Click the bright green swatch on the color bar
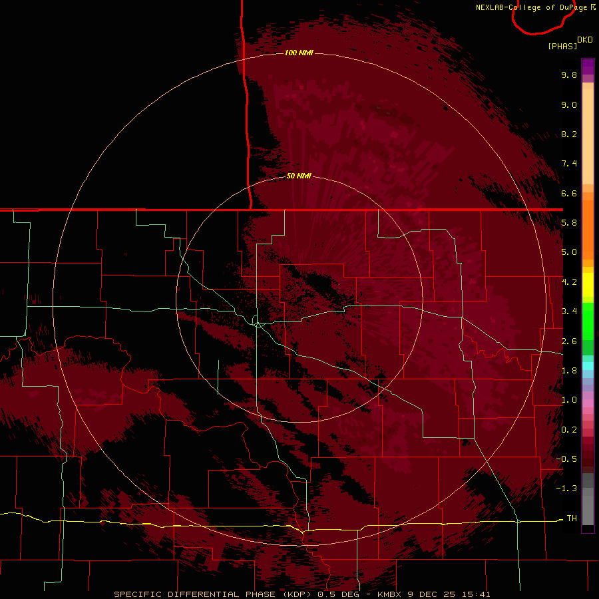This screenshot has height=599, width=599. (x=588, y=321)
